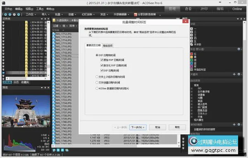Select ACDSee 数据库日期与时间(A) radio button
The height and width of the screenshot is (158, 248).
click(x=97, y=89)
